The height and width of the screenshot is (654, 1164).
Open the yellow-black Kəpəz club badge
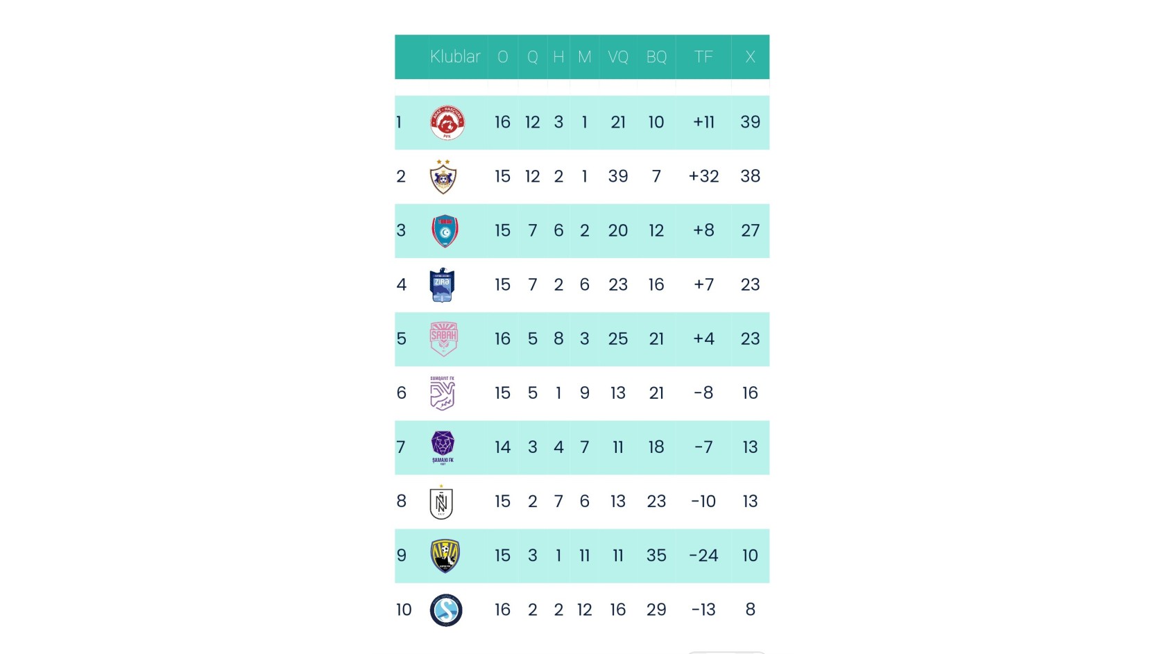tap(445, 556)
